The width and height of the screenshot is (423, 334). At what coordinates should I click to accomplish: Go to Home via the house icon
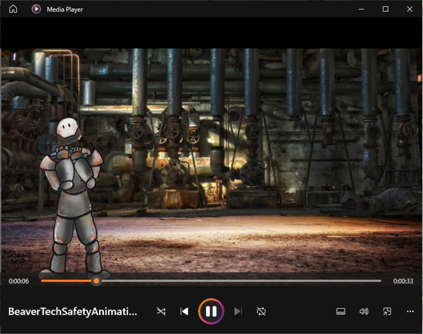click(x=13, y=9)
